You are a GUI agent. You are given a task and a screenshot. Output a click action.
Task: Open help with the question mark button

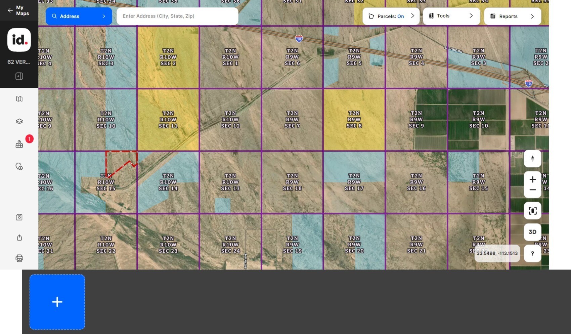tap(532, 253)
